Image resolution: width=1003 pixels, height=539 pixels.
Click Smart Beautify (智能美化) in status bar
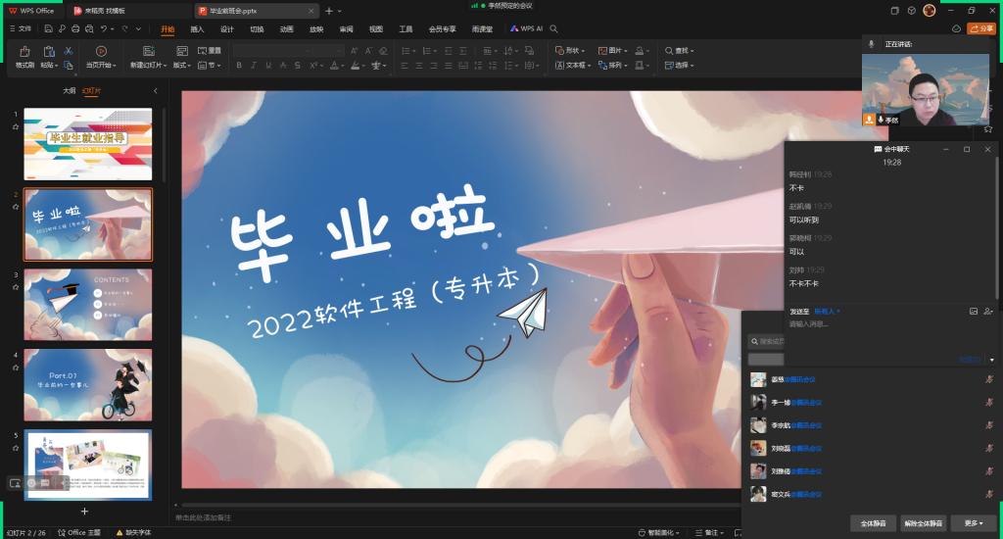[659, 532]
